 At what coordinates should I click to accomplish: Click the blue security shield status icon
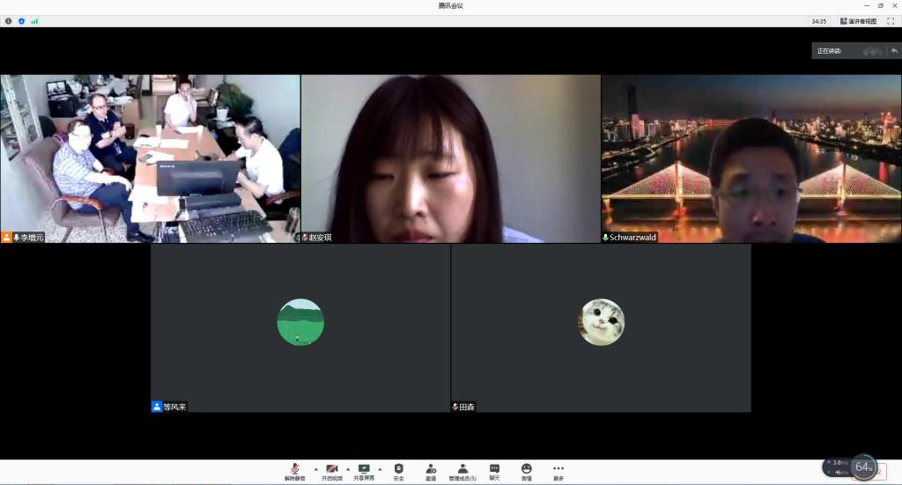click(x=21, y=20)
